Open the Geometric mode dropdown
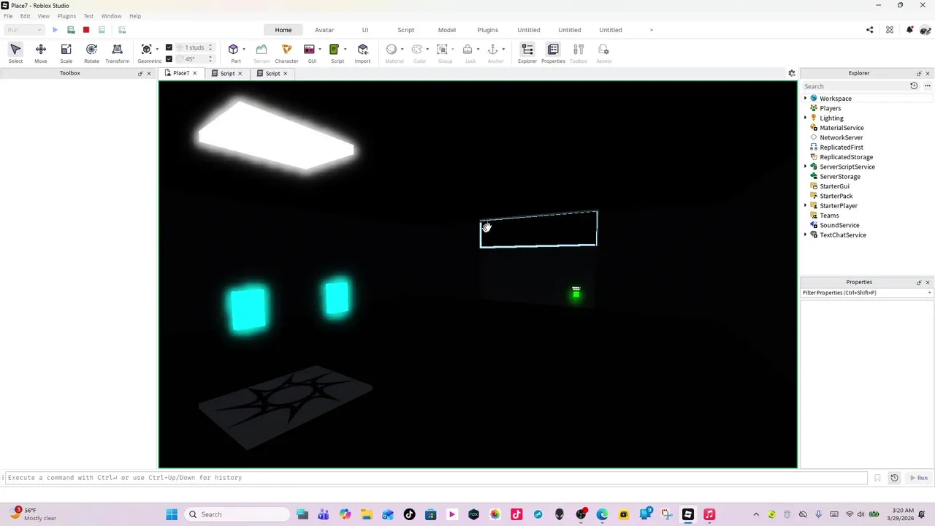 tap(158, 50)
